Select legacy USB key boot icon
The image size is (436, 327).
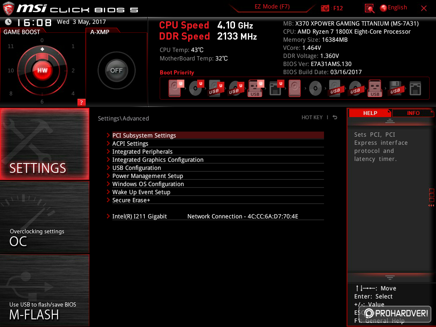pyautogui.click(x=375, y=89)
